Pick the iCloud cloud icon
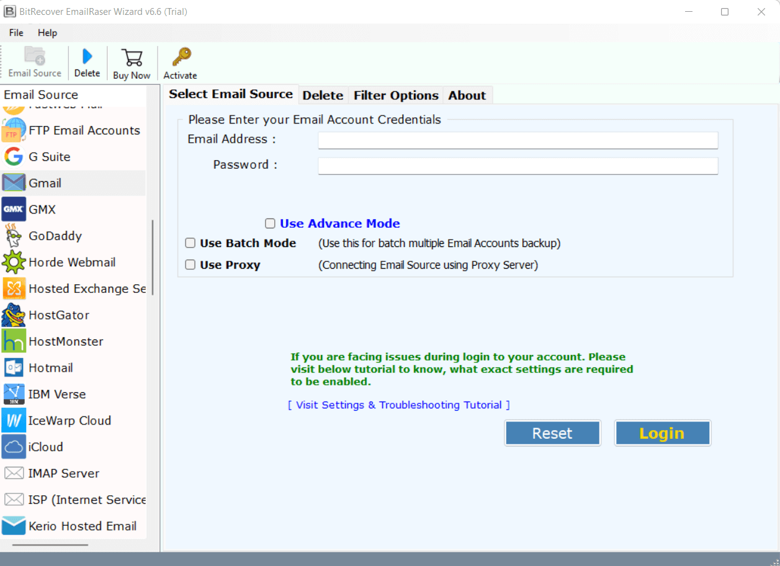The height and width of the screenshot is (566, 780). [14, 447]
